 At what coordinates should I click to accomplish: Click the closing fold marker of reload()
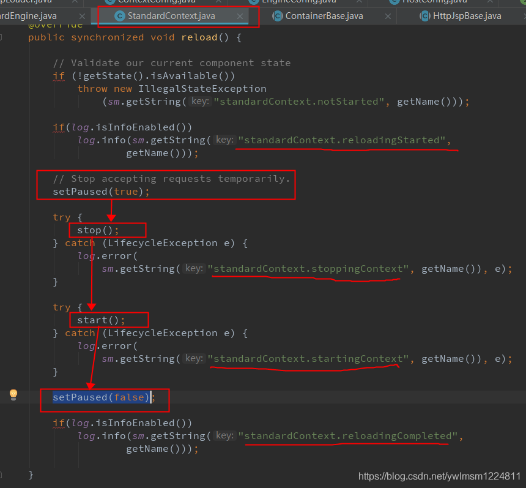click(x=1, y=475)
